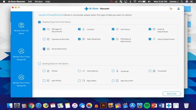Screen dimensions: 196x110
Task: Click the Voice Memos waveform icon
Action: coord(84,71)
